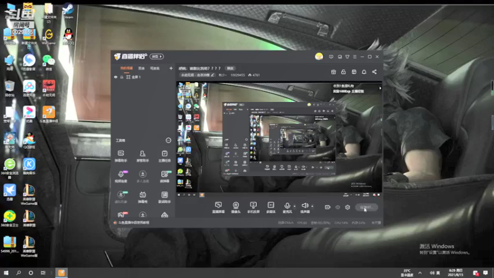Image resolution: width=494 pixels, height=278 pixels.
Task: Click the popularity count 4761
Action: coord(254,75)
